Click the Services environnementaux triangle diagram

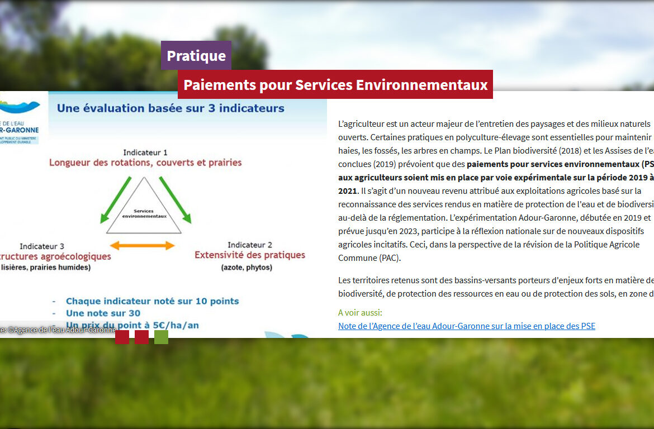tap(144, 206)
